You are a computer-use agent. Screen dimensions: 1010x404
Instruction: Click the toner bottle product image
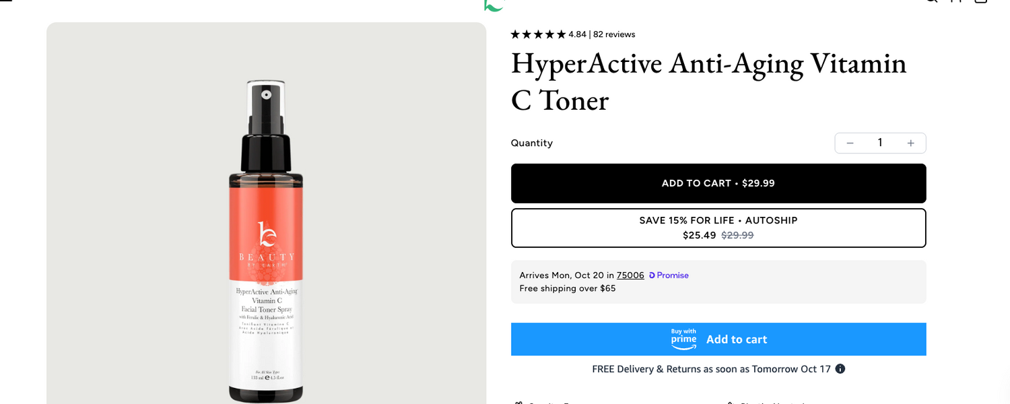266,236
